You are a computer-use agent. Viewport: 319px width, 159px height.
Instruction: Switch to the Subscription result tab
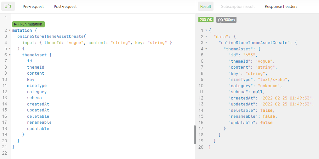238,6
